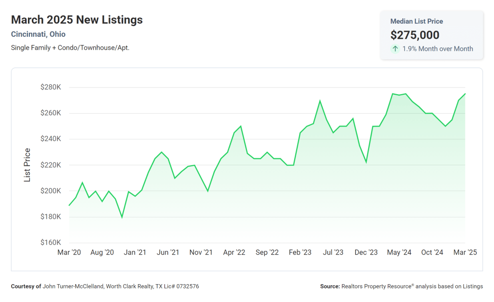Viewport: 494px width, 302px height.
Task: Select the Median List Price heading
Action: tap(416, 21)
